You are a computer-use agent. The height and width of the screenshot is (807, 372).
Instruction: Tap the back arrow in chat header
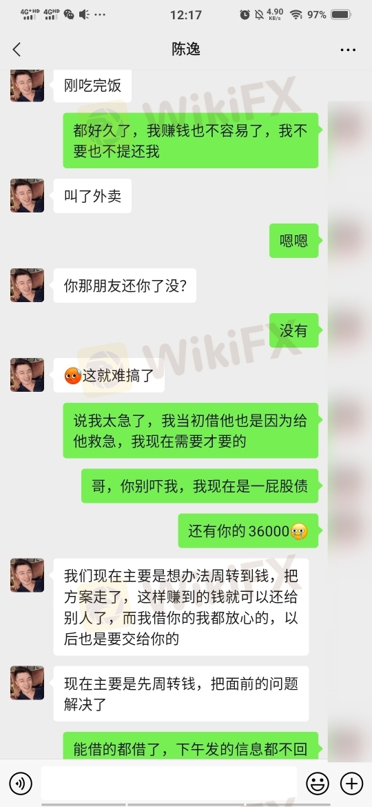17,50
